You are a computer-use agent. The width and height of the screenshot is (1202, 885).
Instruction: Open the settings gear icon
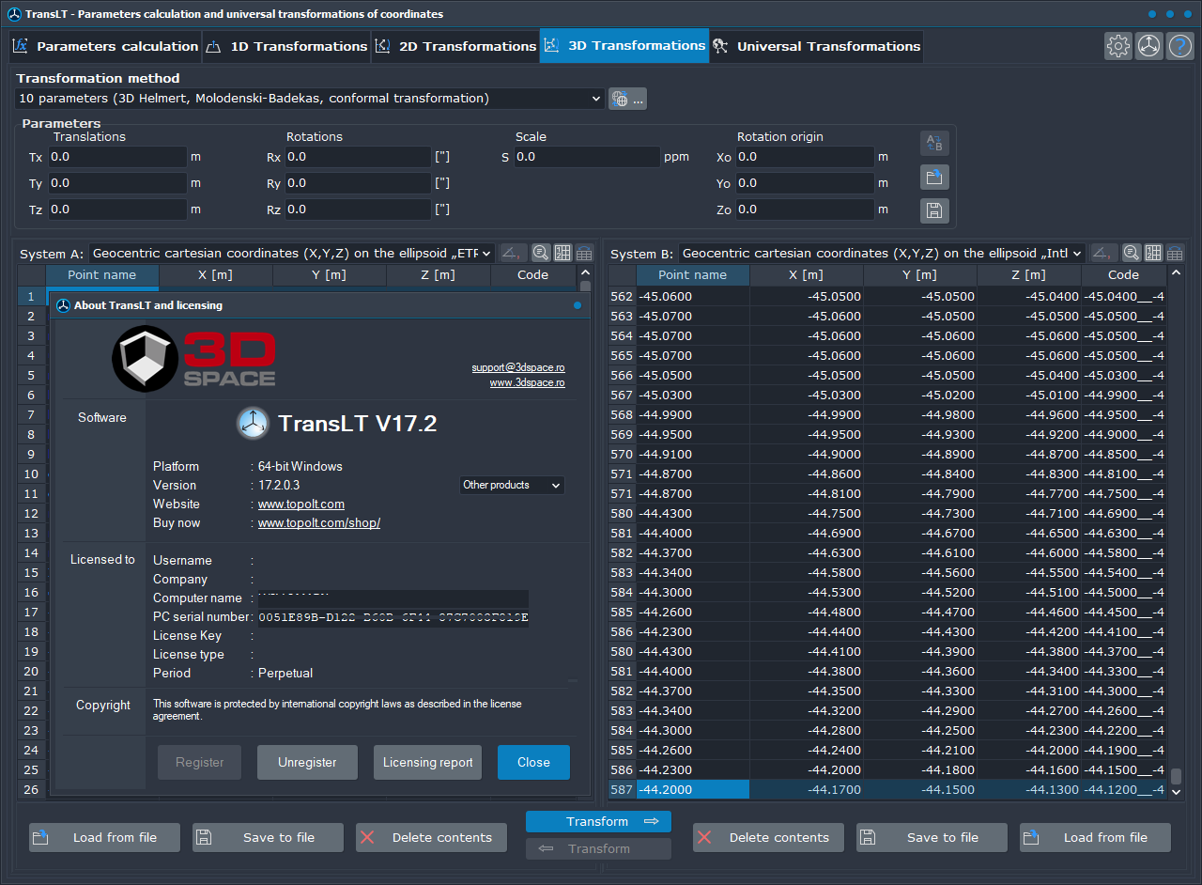pos(1117,46)
